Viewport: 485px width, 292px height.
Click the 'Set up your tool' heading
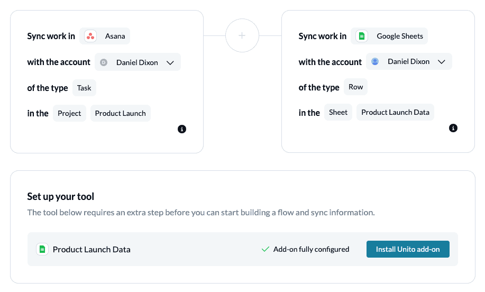pyautogui.click(x=61, y=196)
